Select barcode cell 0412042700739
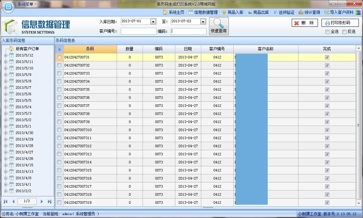Viewport: 363px width, 218px height. point(90,122)
